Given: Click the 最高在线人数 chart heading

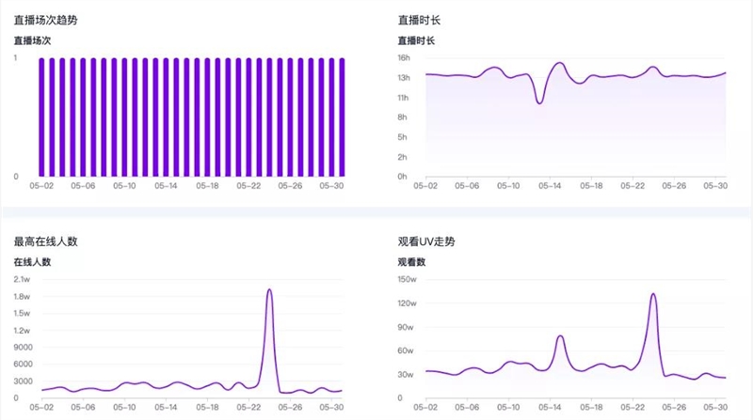Looking at the screenshot, I should (45, 241).
